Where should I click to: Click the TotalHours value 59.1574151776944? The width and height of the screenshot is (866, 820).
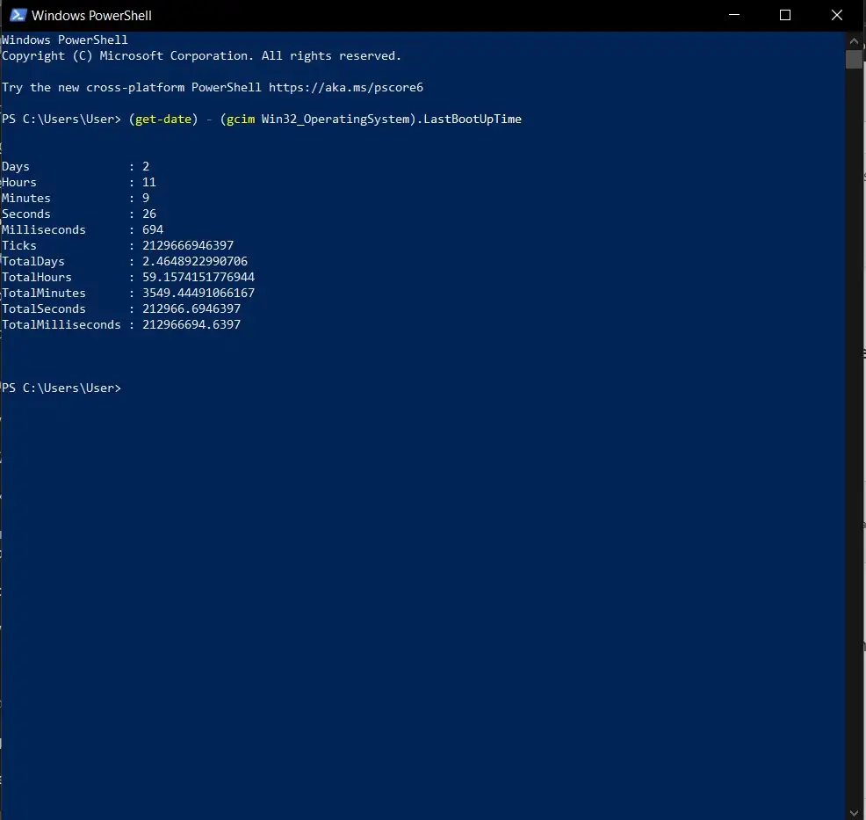point(198,277)
